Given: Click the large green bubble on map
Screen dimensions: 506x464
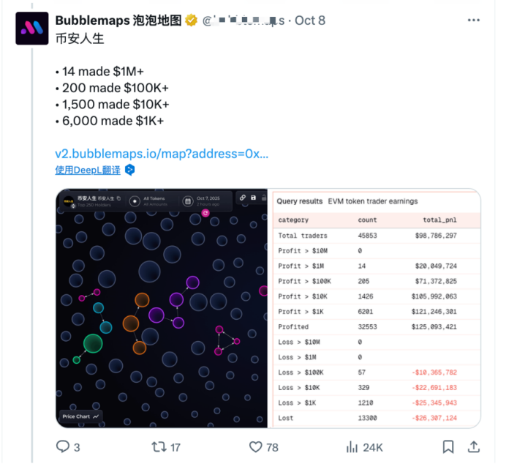Looking at the screenshot, I should [x=93, y=343].
